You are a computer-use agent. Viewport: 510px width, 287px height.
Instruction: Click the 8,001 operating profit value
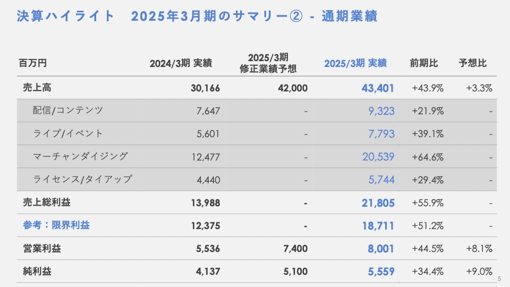point(381,248)
